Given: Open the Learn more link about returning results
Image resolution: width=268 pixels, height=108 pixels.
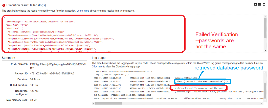Looking at the screenshot, I should [83, 11].
